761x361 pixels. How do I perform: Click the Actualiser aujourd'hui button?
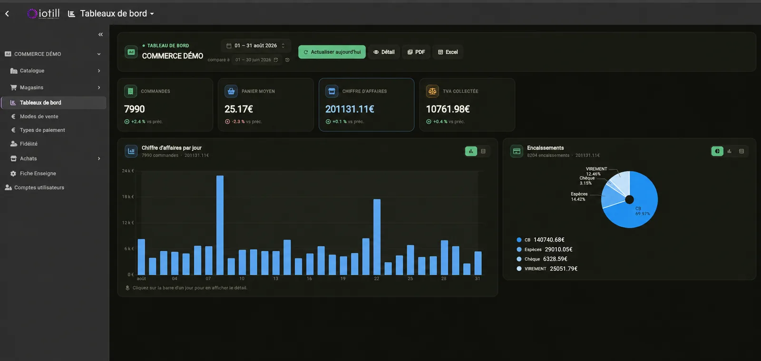[332, 52]
